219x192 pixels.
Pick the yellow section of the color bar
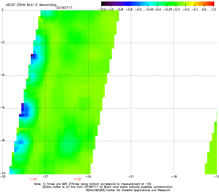[194, 4]
